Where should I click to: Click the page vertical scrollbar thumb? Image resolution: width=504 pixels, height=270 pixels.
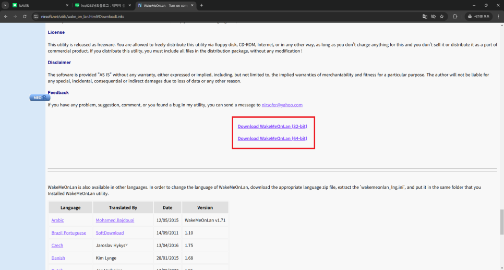point(501,222)
